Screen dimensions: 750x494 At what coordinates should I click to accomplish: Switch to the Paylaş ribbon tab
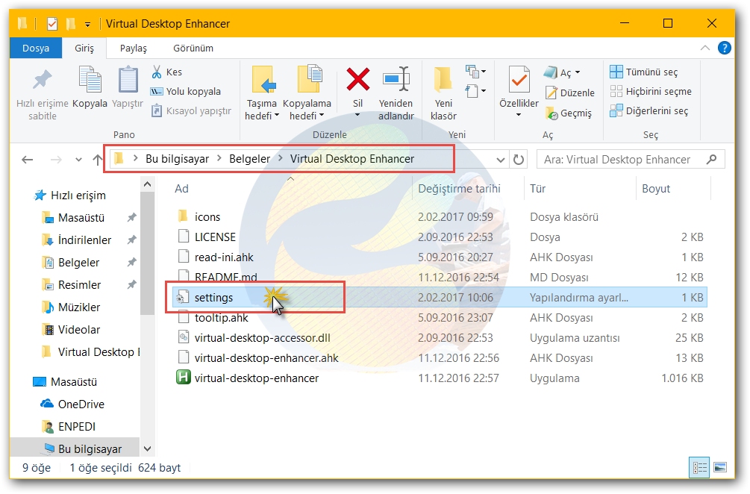pos(134,48)
